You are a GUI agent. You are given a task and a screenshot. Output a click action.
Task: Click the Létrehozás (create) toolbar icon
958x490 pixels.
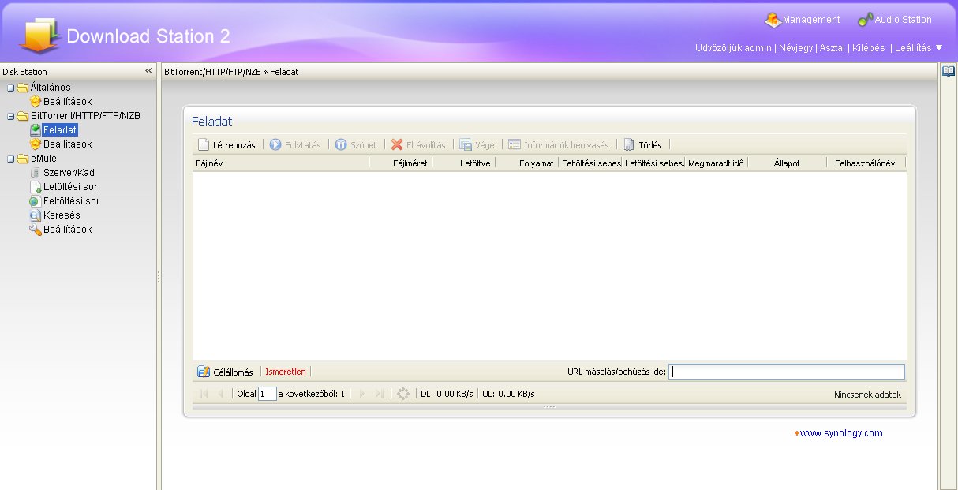point(204,145)
